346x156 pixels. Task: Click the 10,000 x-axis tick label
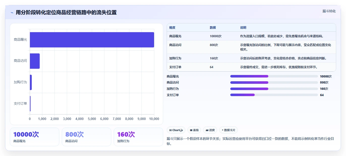[x=154, y=119]
